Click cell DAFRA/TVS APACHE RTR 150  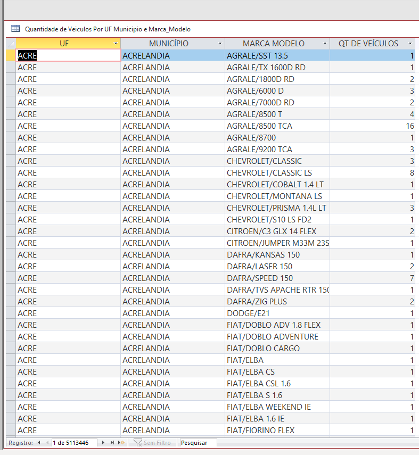pyautogui.click(x=277, y=289)
